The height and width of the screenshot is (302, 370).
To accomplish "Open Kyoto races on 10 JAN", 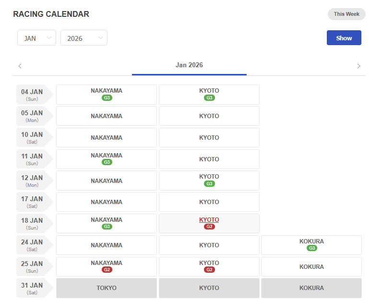I will 209,138.
